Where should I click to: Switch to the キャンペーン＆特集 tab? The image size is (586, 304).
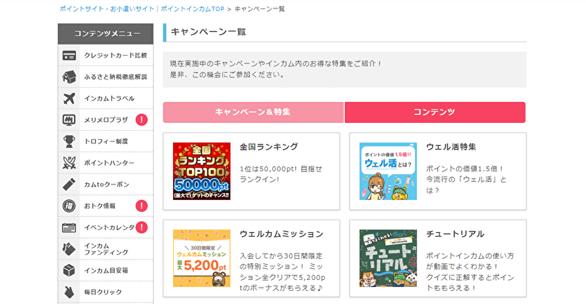pyautogui.click(x=253, y=112)
